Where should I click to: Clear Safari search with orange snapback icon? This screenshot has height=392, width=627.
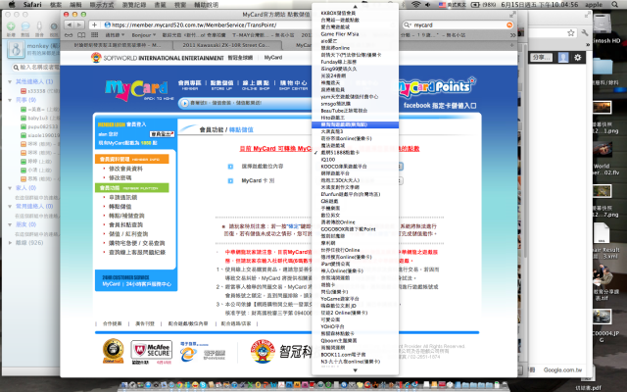(509, 24)
